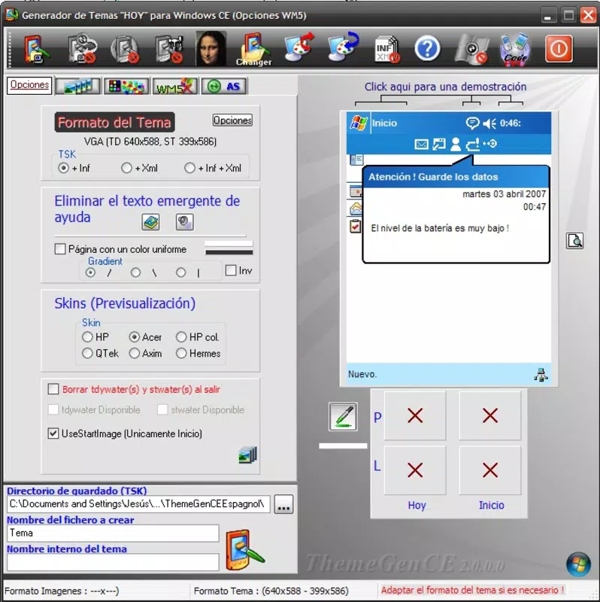The height and width of the screenshot is (602, 600).
Task: Click the Directorio de guardado path field
Action: (x=138, y=504)
